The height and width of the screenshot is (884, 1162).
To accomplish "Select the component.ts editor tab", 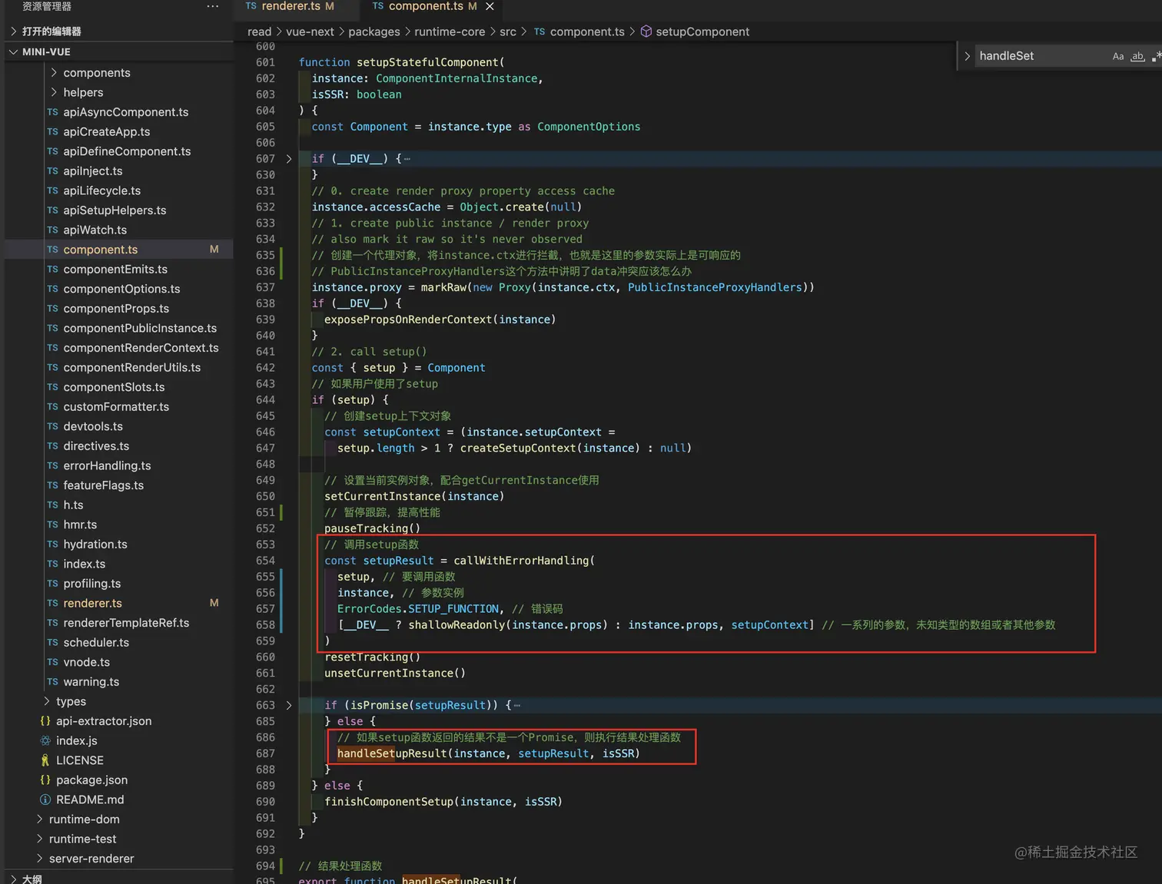I will click(x=425, y=6).
